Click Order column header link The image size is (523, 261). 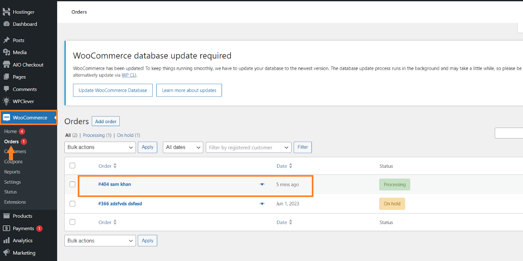coord(105,166)
